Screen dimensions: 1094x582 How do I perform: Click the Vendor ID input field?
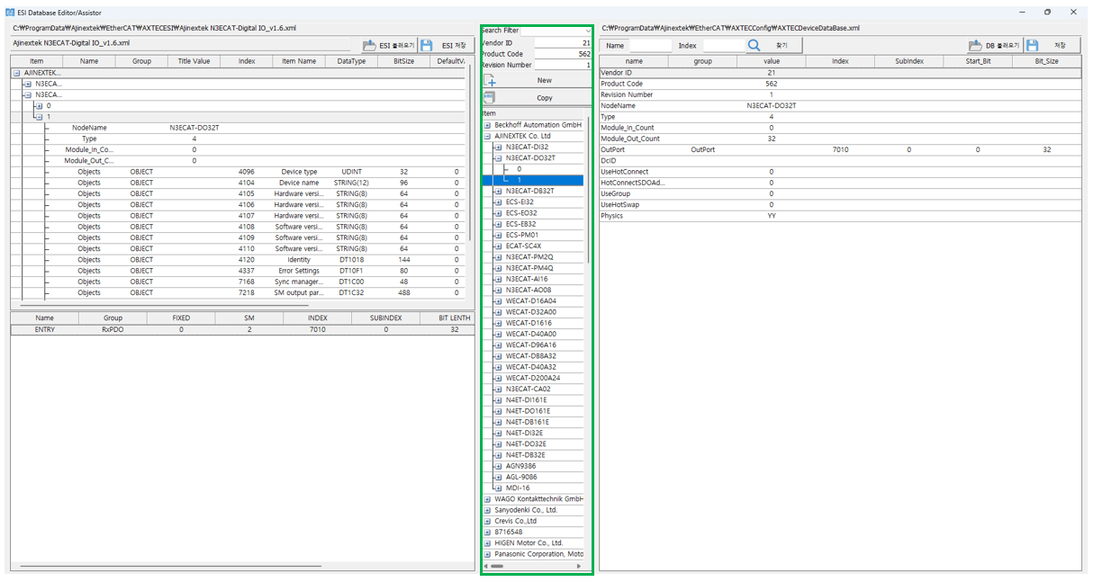tap(563, 42)
